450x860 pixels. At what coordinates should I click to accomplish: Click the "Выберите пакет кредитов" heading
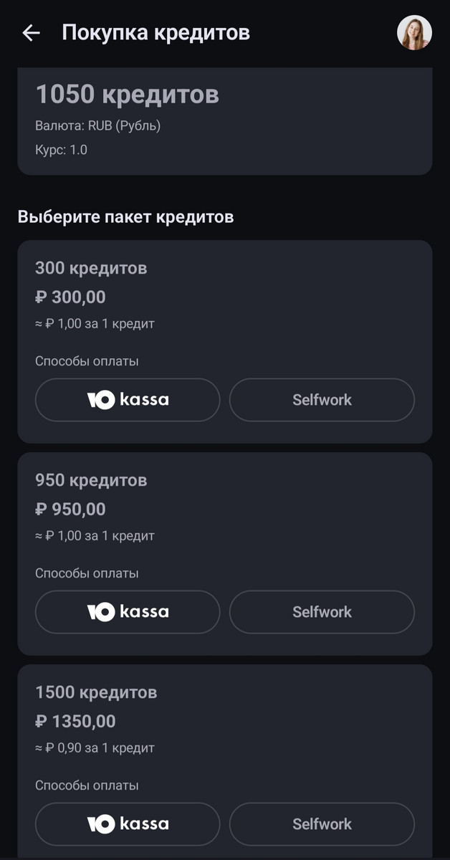tap(125, 216)
